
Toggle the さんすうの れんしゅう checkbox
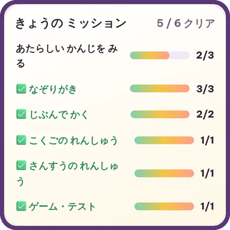pyautogui.click(x=21, y=165)
